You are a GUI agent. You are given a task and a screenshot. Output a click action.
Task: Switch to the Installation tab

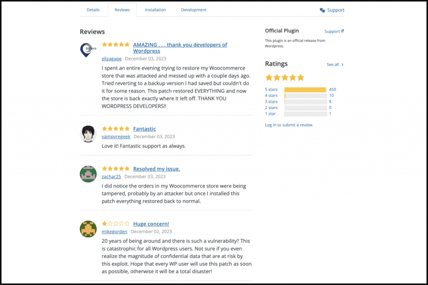coord(155,10)
